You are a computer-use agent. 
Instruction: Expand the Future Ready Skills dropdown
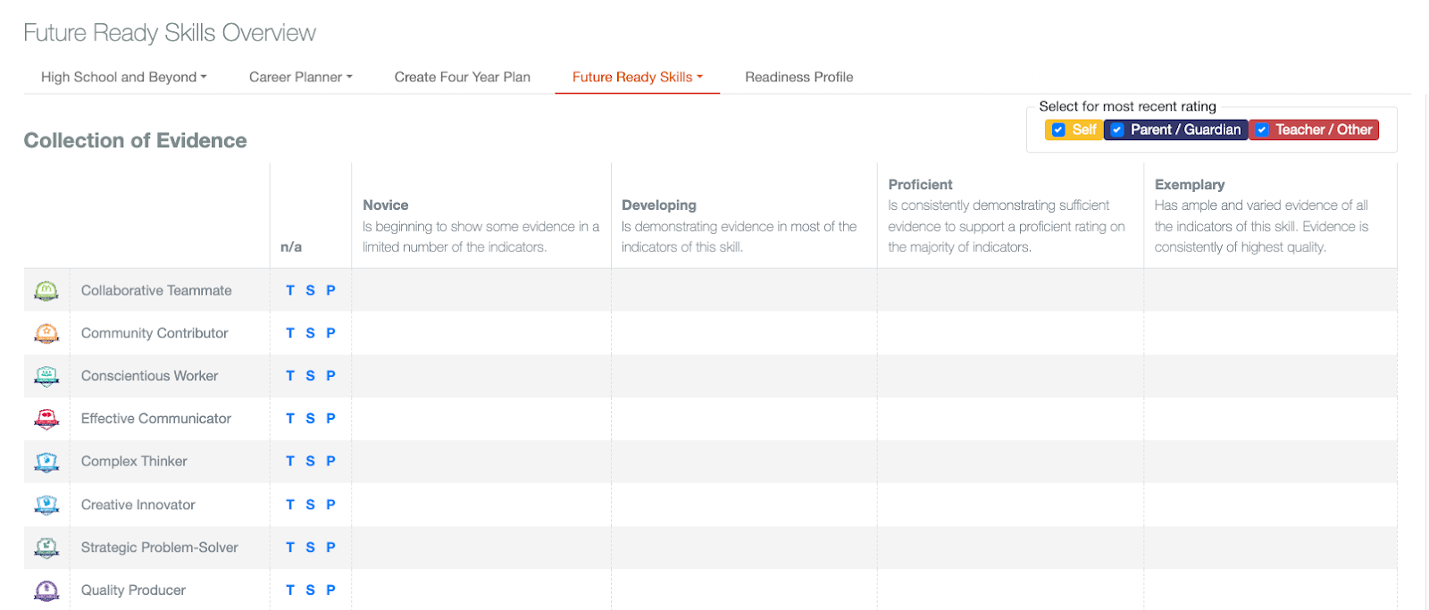[x=637, y=77]
